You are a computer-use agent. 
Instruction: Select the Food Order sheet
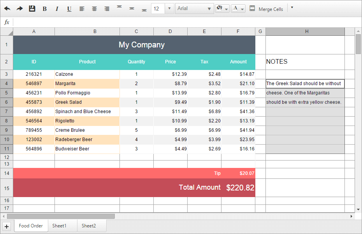click(x=31, y=225)
